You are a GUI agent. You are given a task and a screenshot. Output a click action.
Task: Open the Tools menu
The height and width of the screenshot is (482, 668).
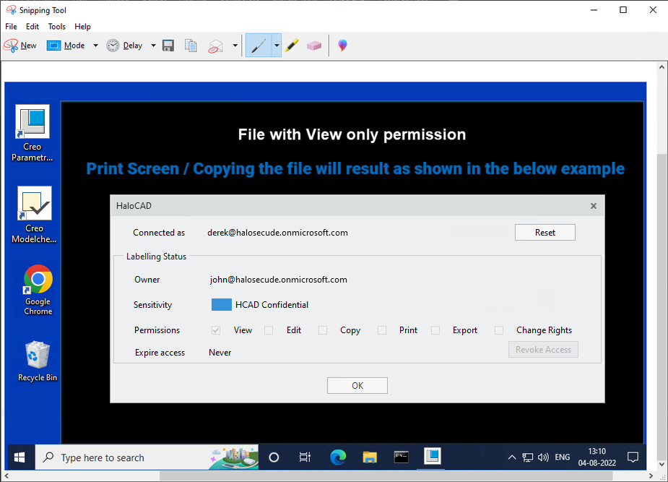56,27
